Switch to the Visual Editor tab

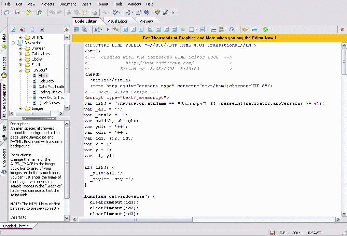pyautogui.click(x=117, y=21)
